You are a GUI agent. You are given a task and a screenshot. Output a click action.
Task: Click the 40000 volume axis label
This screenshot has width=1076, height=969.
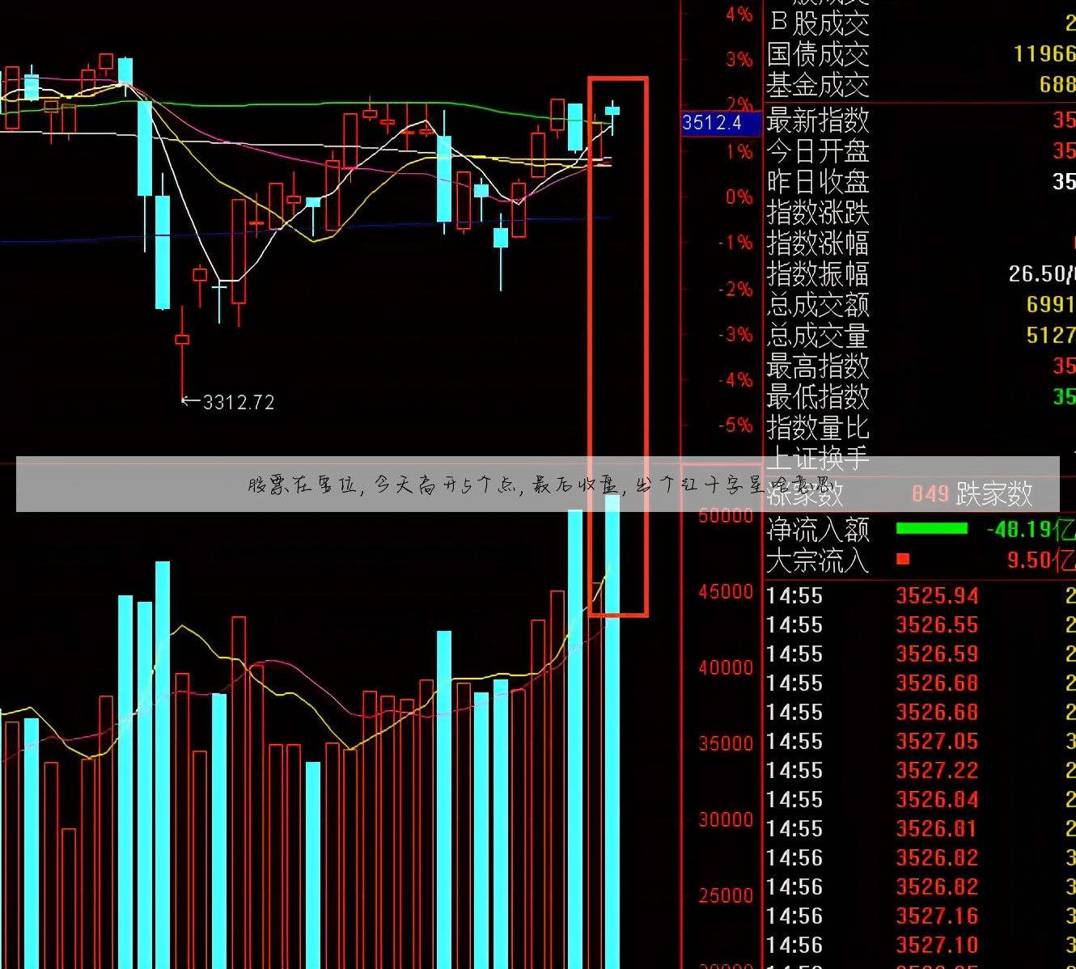pyautogui.click(x=726, y=668)
